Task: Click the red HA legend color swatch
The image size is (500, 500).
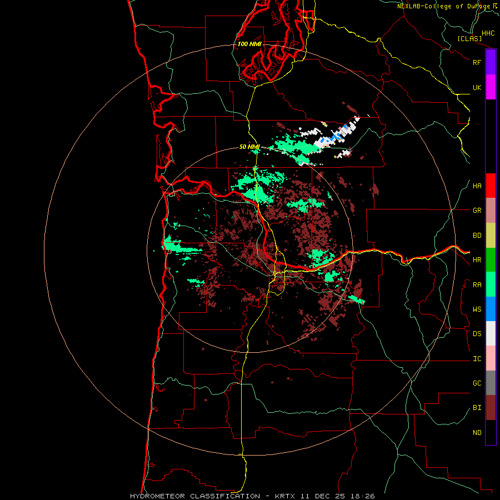Action: [491, 186]
